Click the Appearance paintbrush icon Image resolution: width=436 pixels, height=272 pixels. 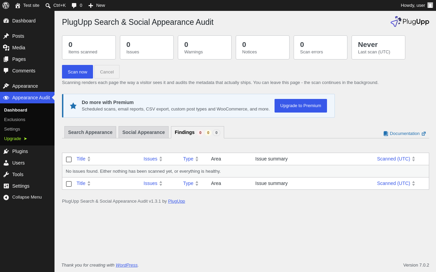pyautogui.click(x=6, y=86)
